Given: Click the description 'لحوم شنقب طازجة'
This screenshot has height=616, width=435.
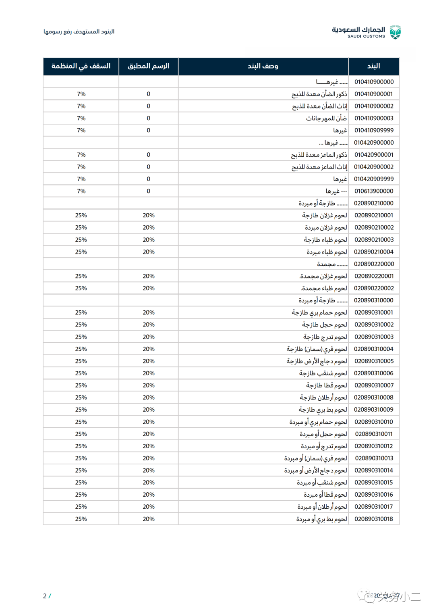Looking at the screenshot, I should pos(323,373).
